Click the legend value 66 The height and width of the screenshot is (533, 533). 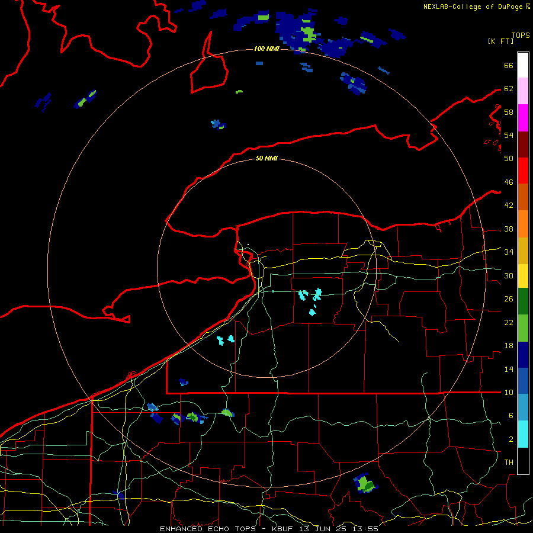(x=509, y=65)
